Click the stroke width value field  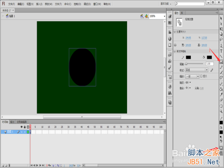(210, 64)
